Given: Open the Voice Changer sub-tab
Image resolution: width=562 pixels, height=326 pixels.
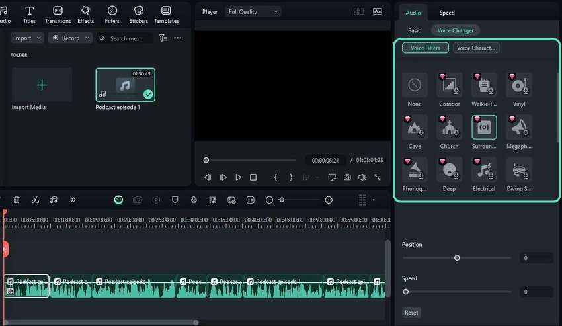Looking at the screenshot, I should click(456, 30).
